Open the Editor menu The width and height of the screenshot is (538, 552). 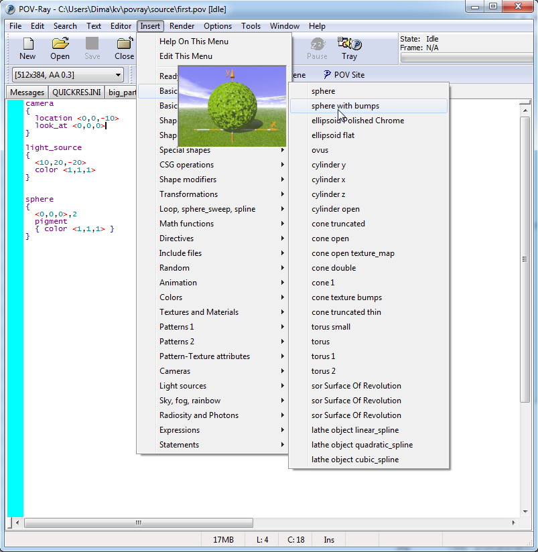[x=121, y=26]
